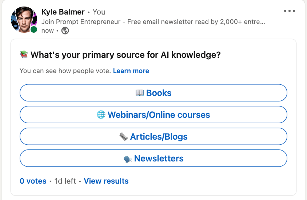Click the 0 votes link
Screen dimensions: 307x200
[x=33, y=181]
